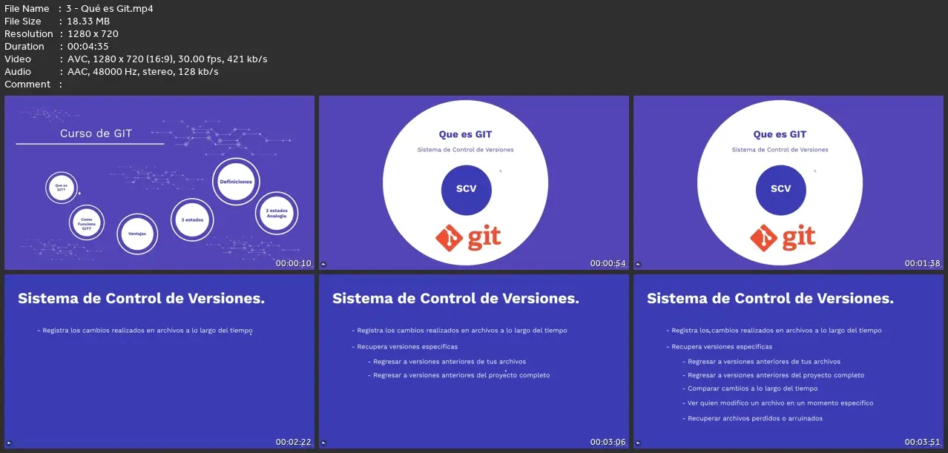Click the duration value '00:04:35'
Image resolution: width=948 pixels, height=453 pixels.
(87, 46)
